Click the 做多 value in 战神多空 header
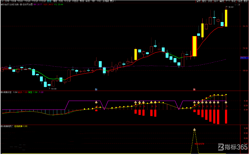The height and width of the screenshot is (155, 250). tap(23, 92)
